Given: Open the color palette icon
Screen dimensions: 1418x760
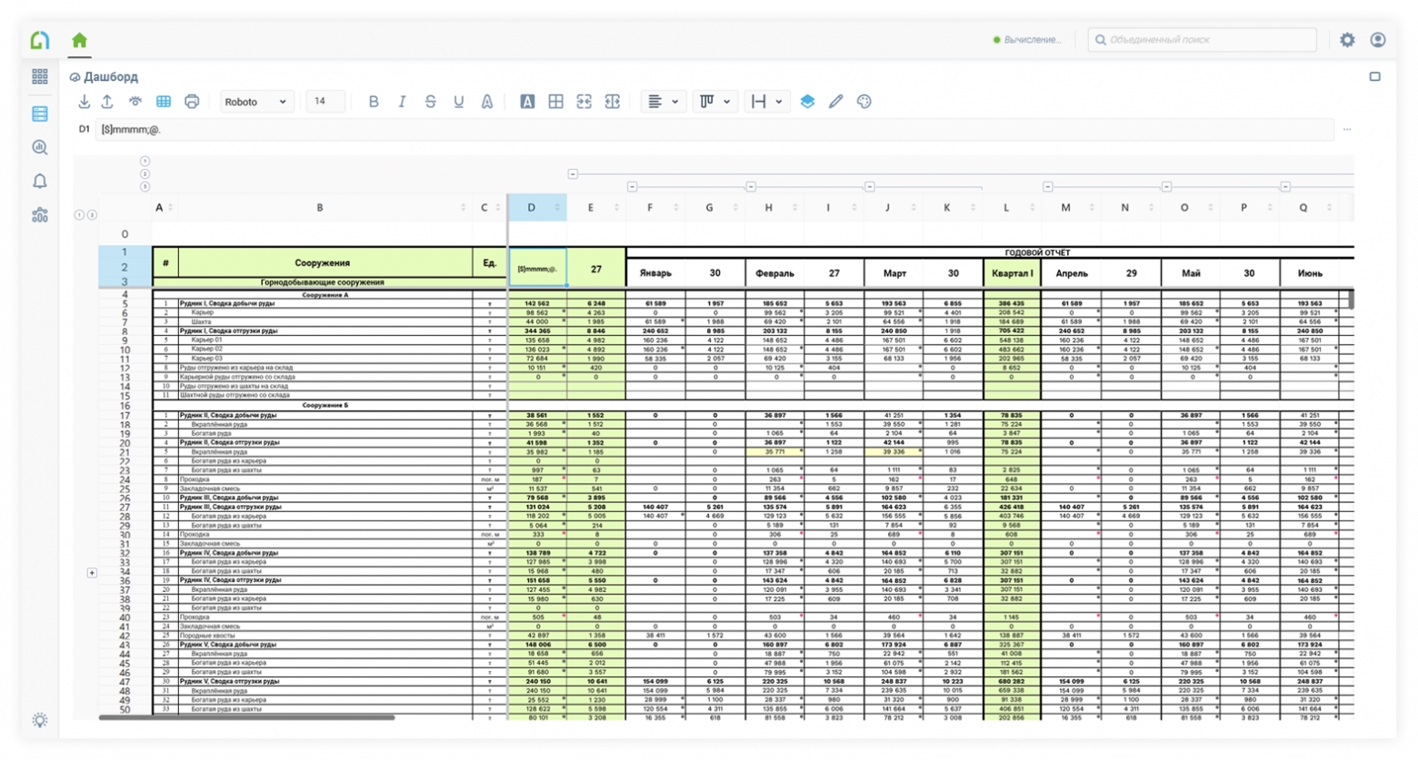Looking at the screenshot, I should click(864, 102).
